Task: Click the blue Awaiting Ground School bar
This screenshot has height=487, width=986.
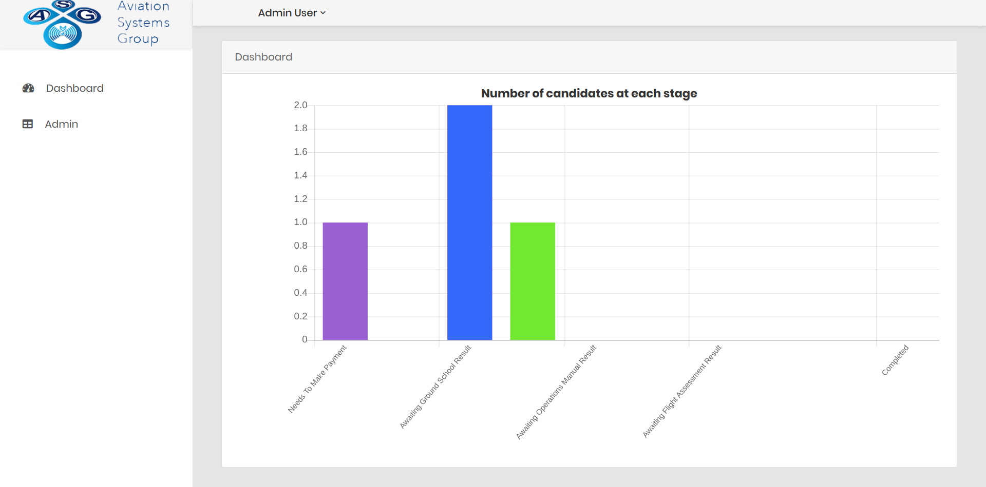Action: click(x=469, y=222)
